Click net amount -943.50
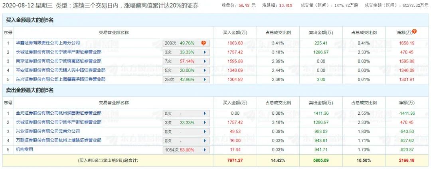431x169 pixels. [407, 132]
